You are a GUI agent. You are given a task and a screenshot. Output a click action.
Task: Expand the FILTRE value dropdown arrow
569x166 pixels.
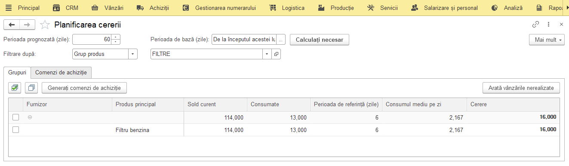click(x=267, y=54)
